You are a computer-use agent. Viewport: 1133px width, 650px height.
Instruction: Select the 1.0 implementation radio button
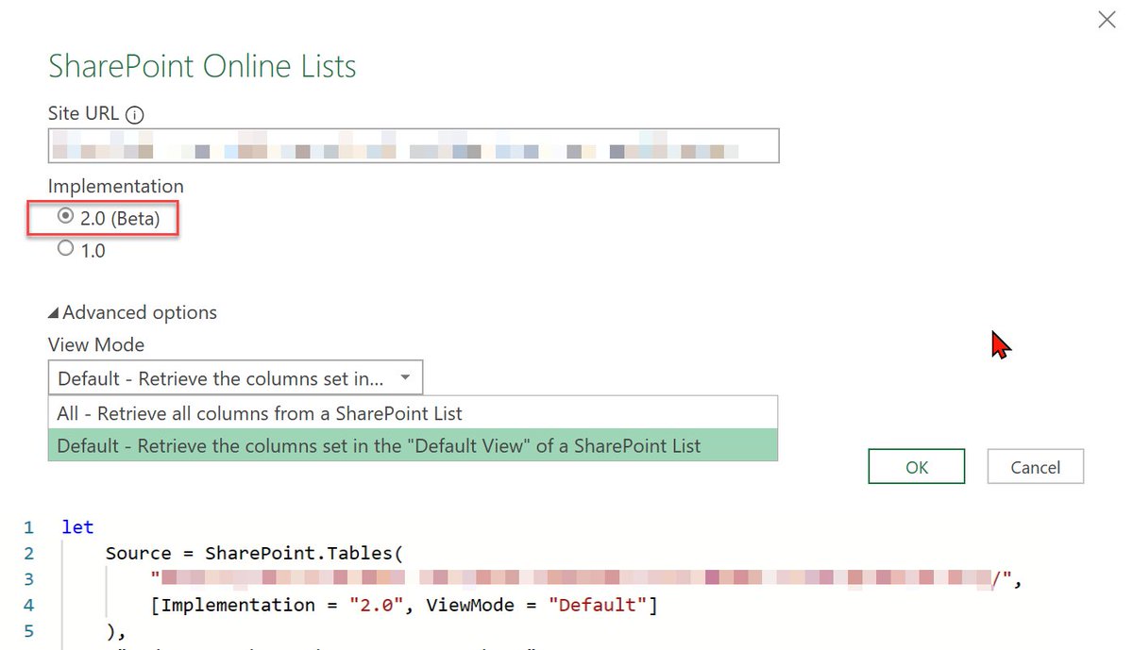coord(65,250)
